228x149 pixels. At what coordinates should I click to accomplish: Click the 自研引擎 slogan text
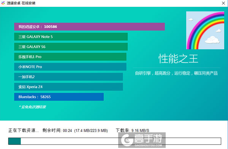[x=176, y=73]
